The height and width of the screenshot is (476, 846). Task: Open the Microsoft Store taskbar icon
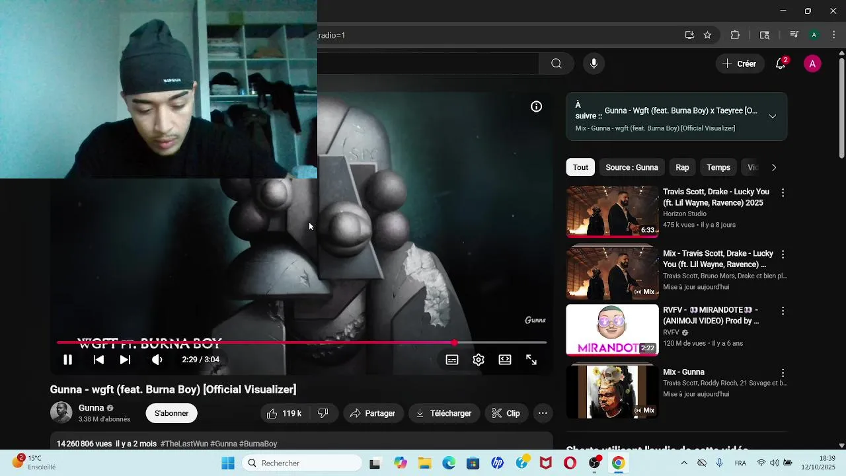473,463
